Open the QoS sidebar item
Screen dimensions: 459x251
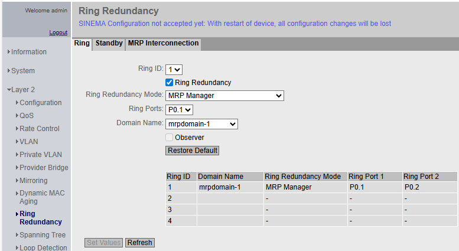click(27, 116)
